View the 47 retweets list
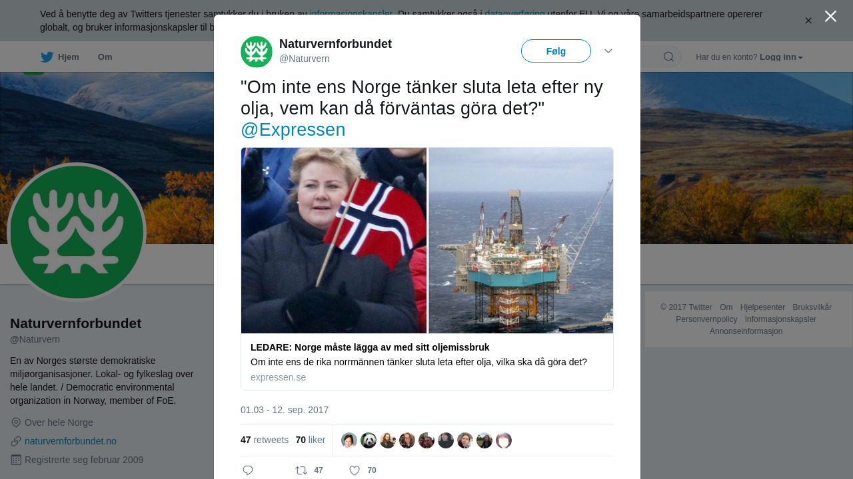Viewport: 853px width, 479px height. click(265, 440)
